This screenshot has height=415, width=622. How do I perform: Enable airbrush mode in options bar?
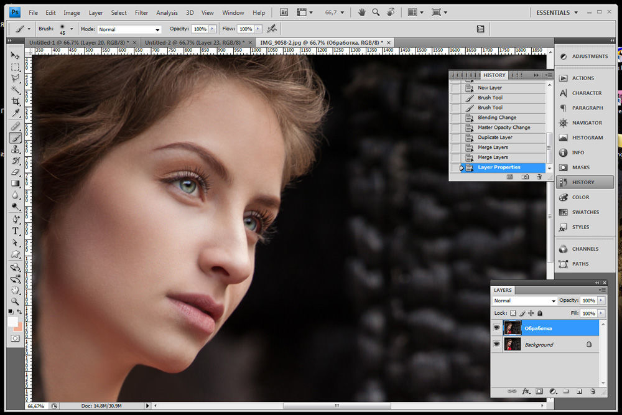(x=272, y=29)
